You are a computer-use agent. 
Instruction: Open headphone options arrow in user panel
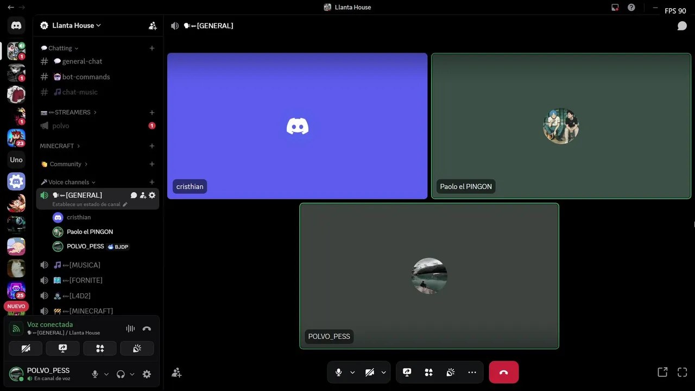tap(132, 374)
